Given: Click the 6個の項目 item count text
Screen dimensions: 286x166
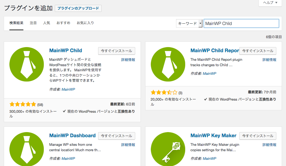Looking at the screenshot, I should point(274,37).
